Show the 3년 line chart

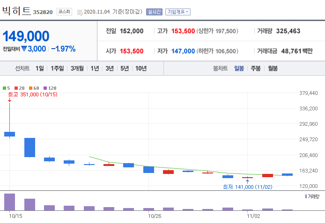tap(110, 68)
